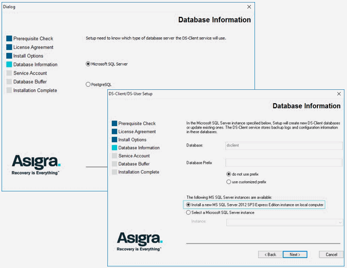Click 'Database Buffer' text in Setup window

click(134, 164)
